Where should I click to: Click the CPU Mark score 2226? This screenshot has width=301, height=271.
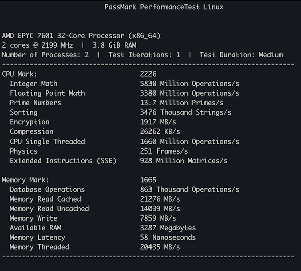tap(148, 74)
